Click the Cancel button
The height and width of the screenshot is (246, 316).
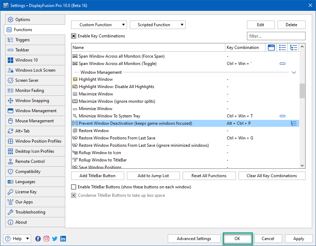pyautogui.click(x=268, y=239)
